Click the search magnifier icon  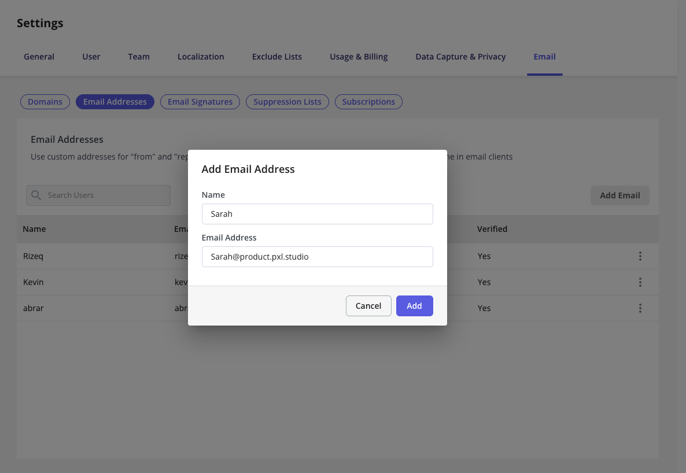coord(36,195)
